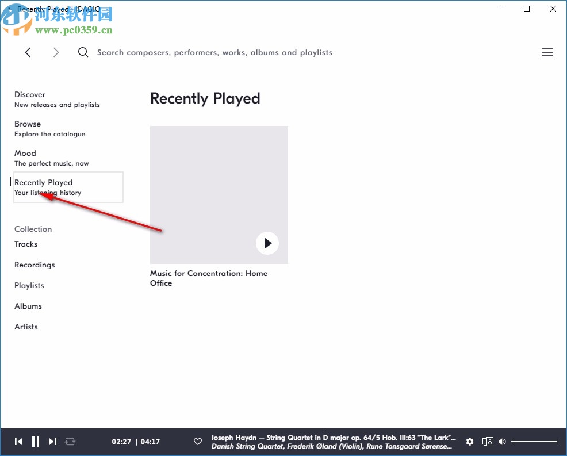Mute the volume with speaker icon
Viewport: 567px width, 456px height.
[502, 442]
